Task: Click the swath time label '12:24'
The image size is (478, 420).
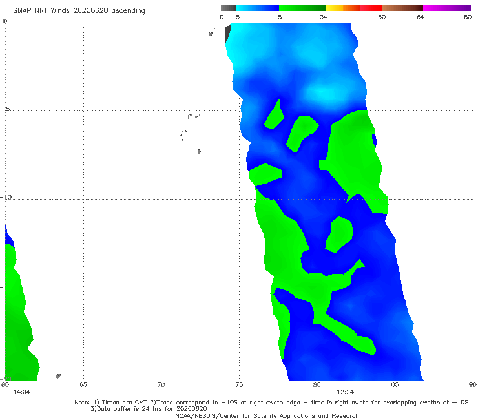Action: tap(345, 392)
